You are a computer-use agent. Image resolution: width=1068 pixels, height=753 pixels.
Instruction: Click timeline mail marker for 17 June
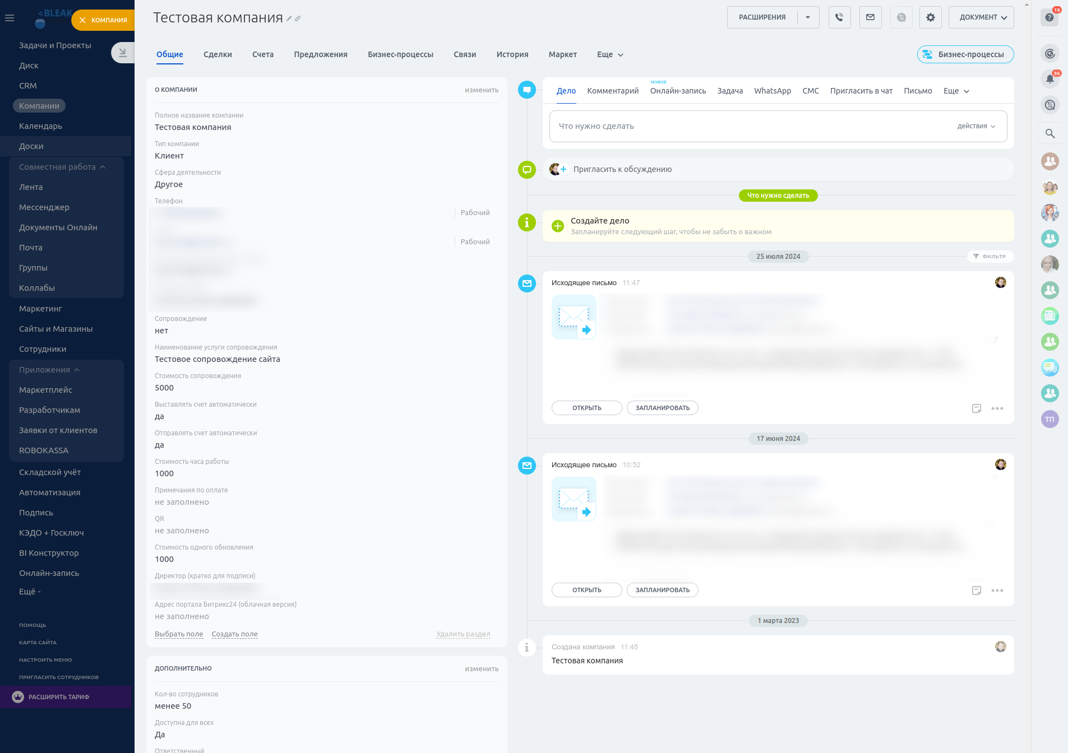[527, 465]
